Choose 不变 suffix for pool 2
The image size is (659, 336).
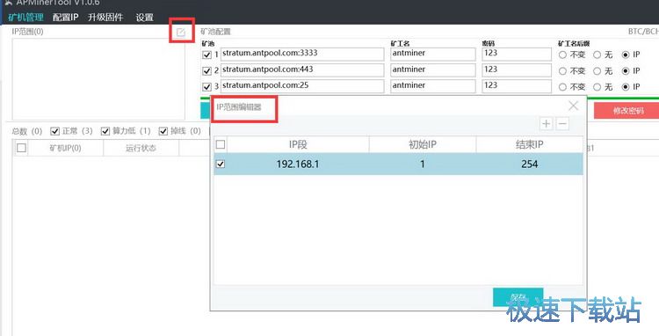pos(562,71)
